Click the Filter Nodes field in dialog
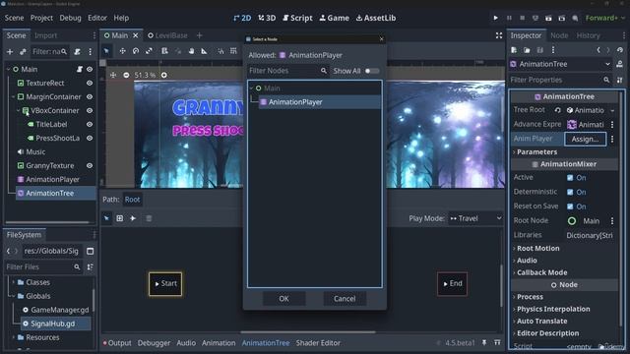This screenshot has width=630, height=354. tap(288, 71)
